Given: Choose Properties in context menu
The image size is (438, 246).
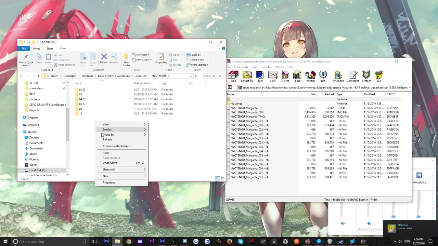Looking at the screenshot, I should (x=121, y=182).
